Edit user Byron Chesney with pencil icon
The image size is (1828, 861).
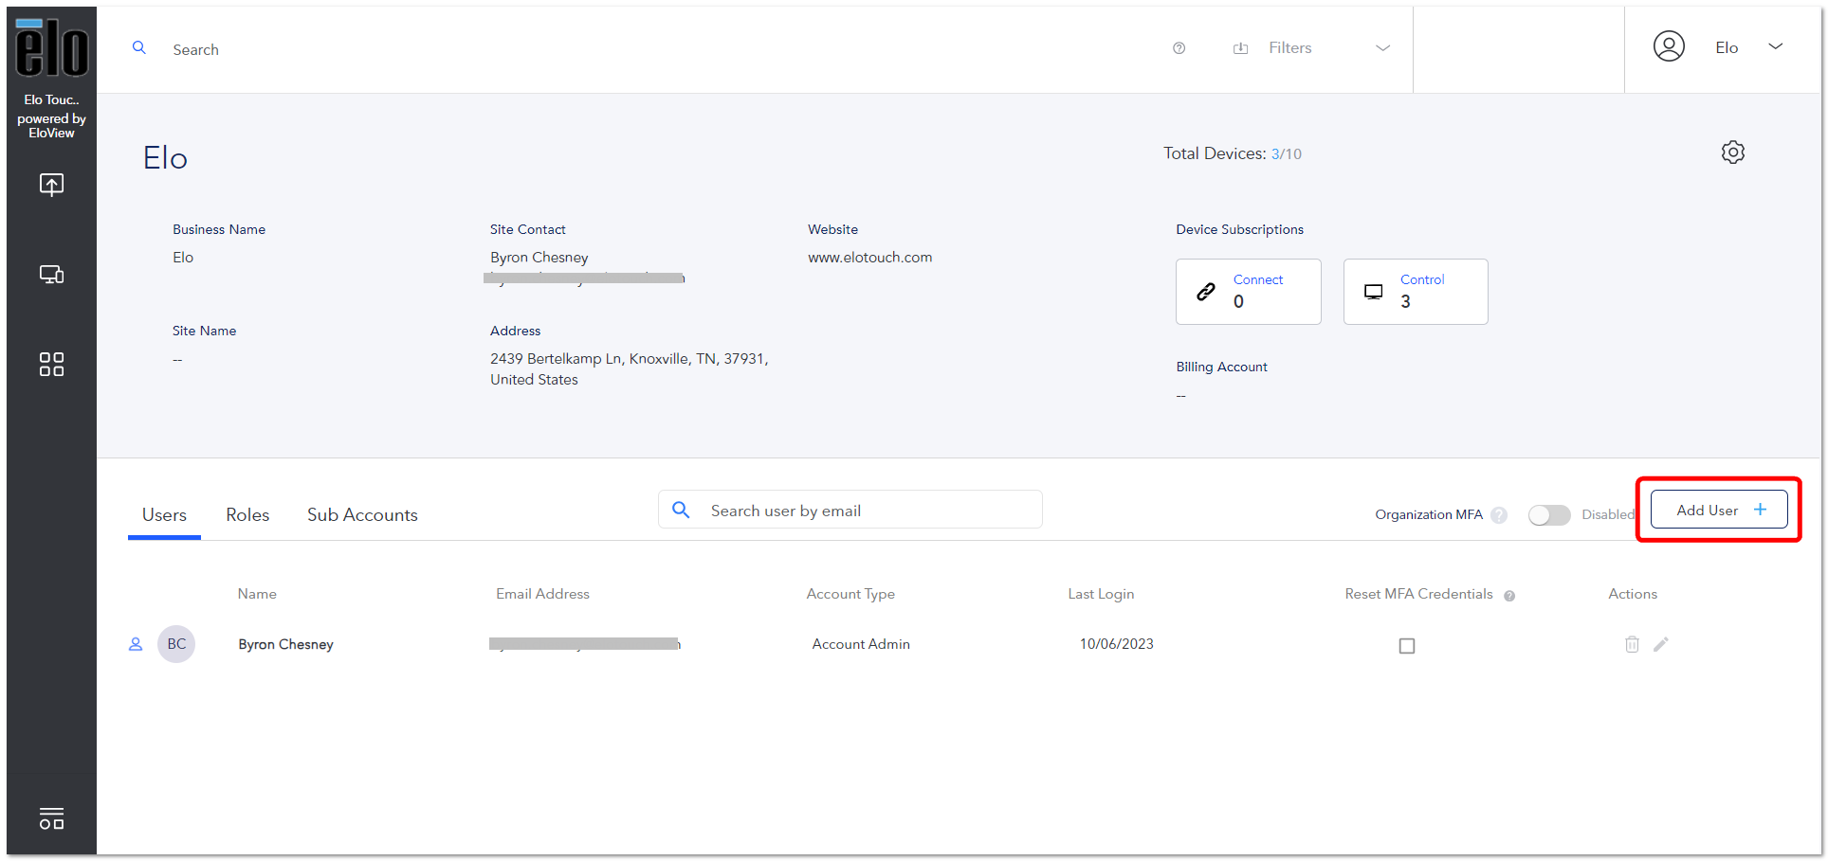[1661, 644]
